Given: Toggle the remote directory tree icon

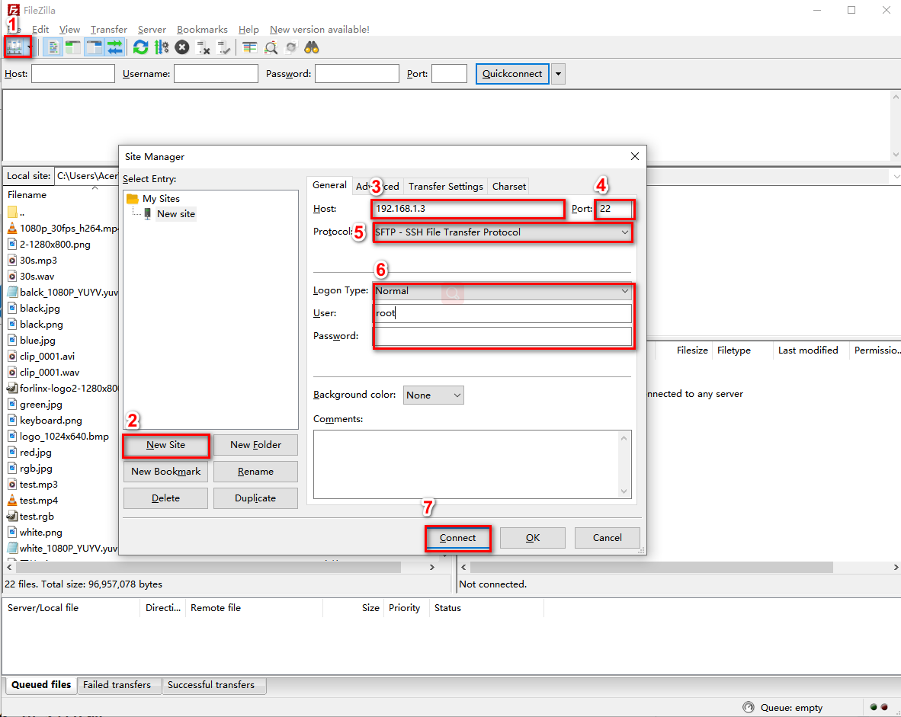Looking at the screenshot, I should [94, 47].
